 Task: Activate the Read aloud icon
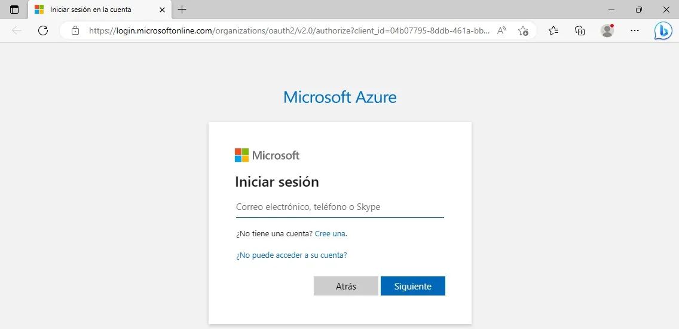[x=502, y=31]
